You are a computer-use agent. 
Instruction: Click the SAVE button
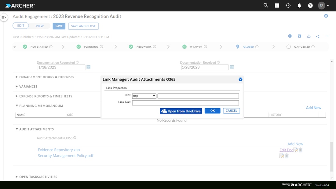click(x=59, y=26)
